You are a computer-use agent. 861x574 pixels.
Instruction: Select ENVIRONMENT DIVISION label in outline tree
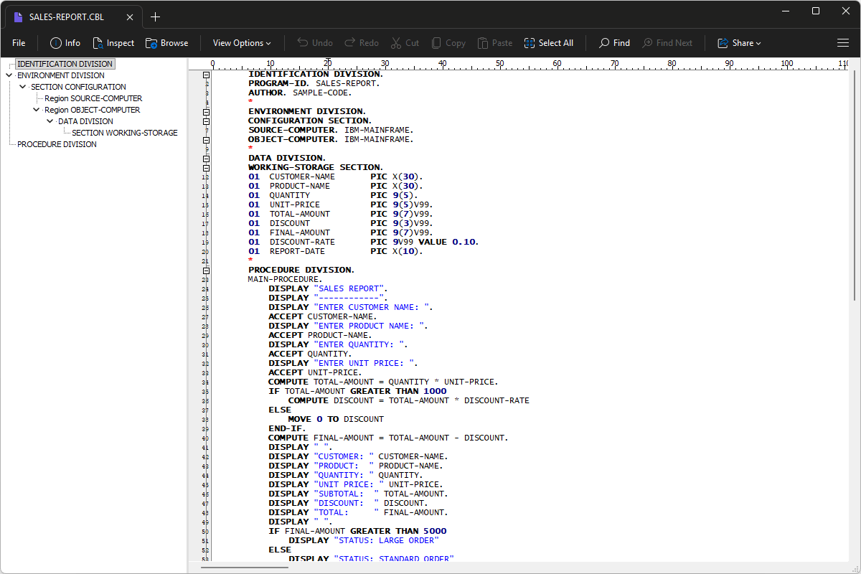pyautogui.click(x=61, y=75)
